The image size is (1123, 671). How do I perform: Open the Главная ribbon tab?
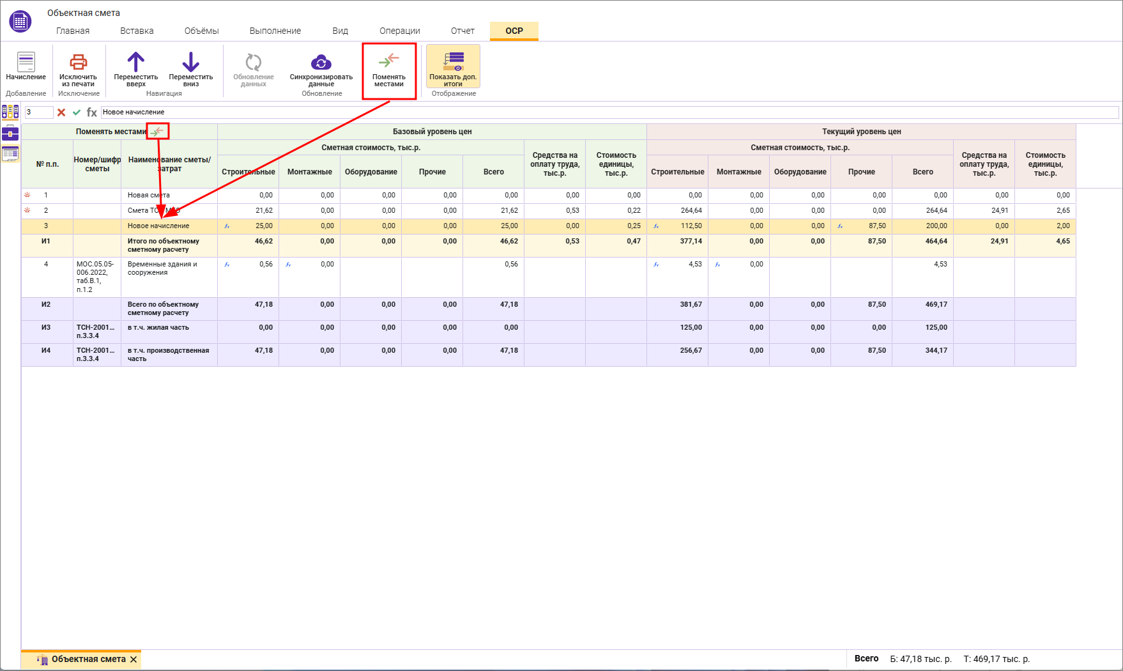(x=73, y=31)
